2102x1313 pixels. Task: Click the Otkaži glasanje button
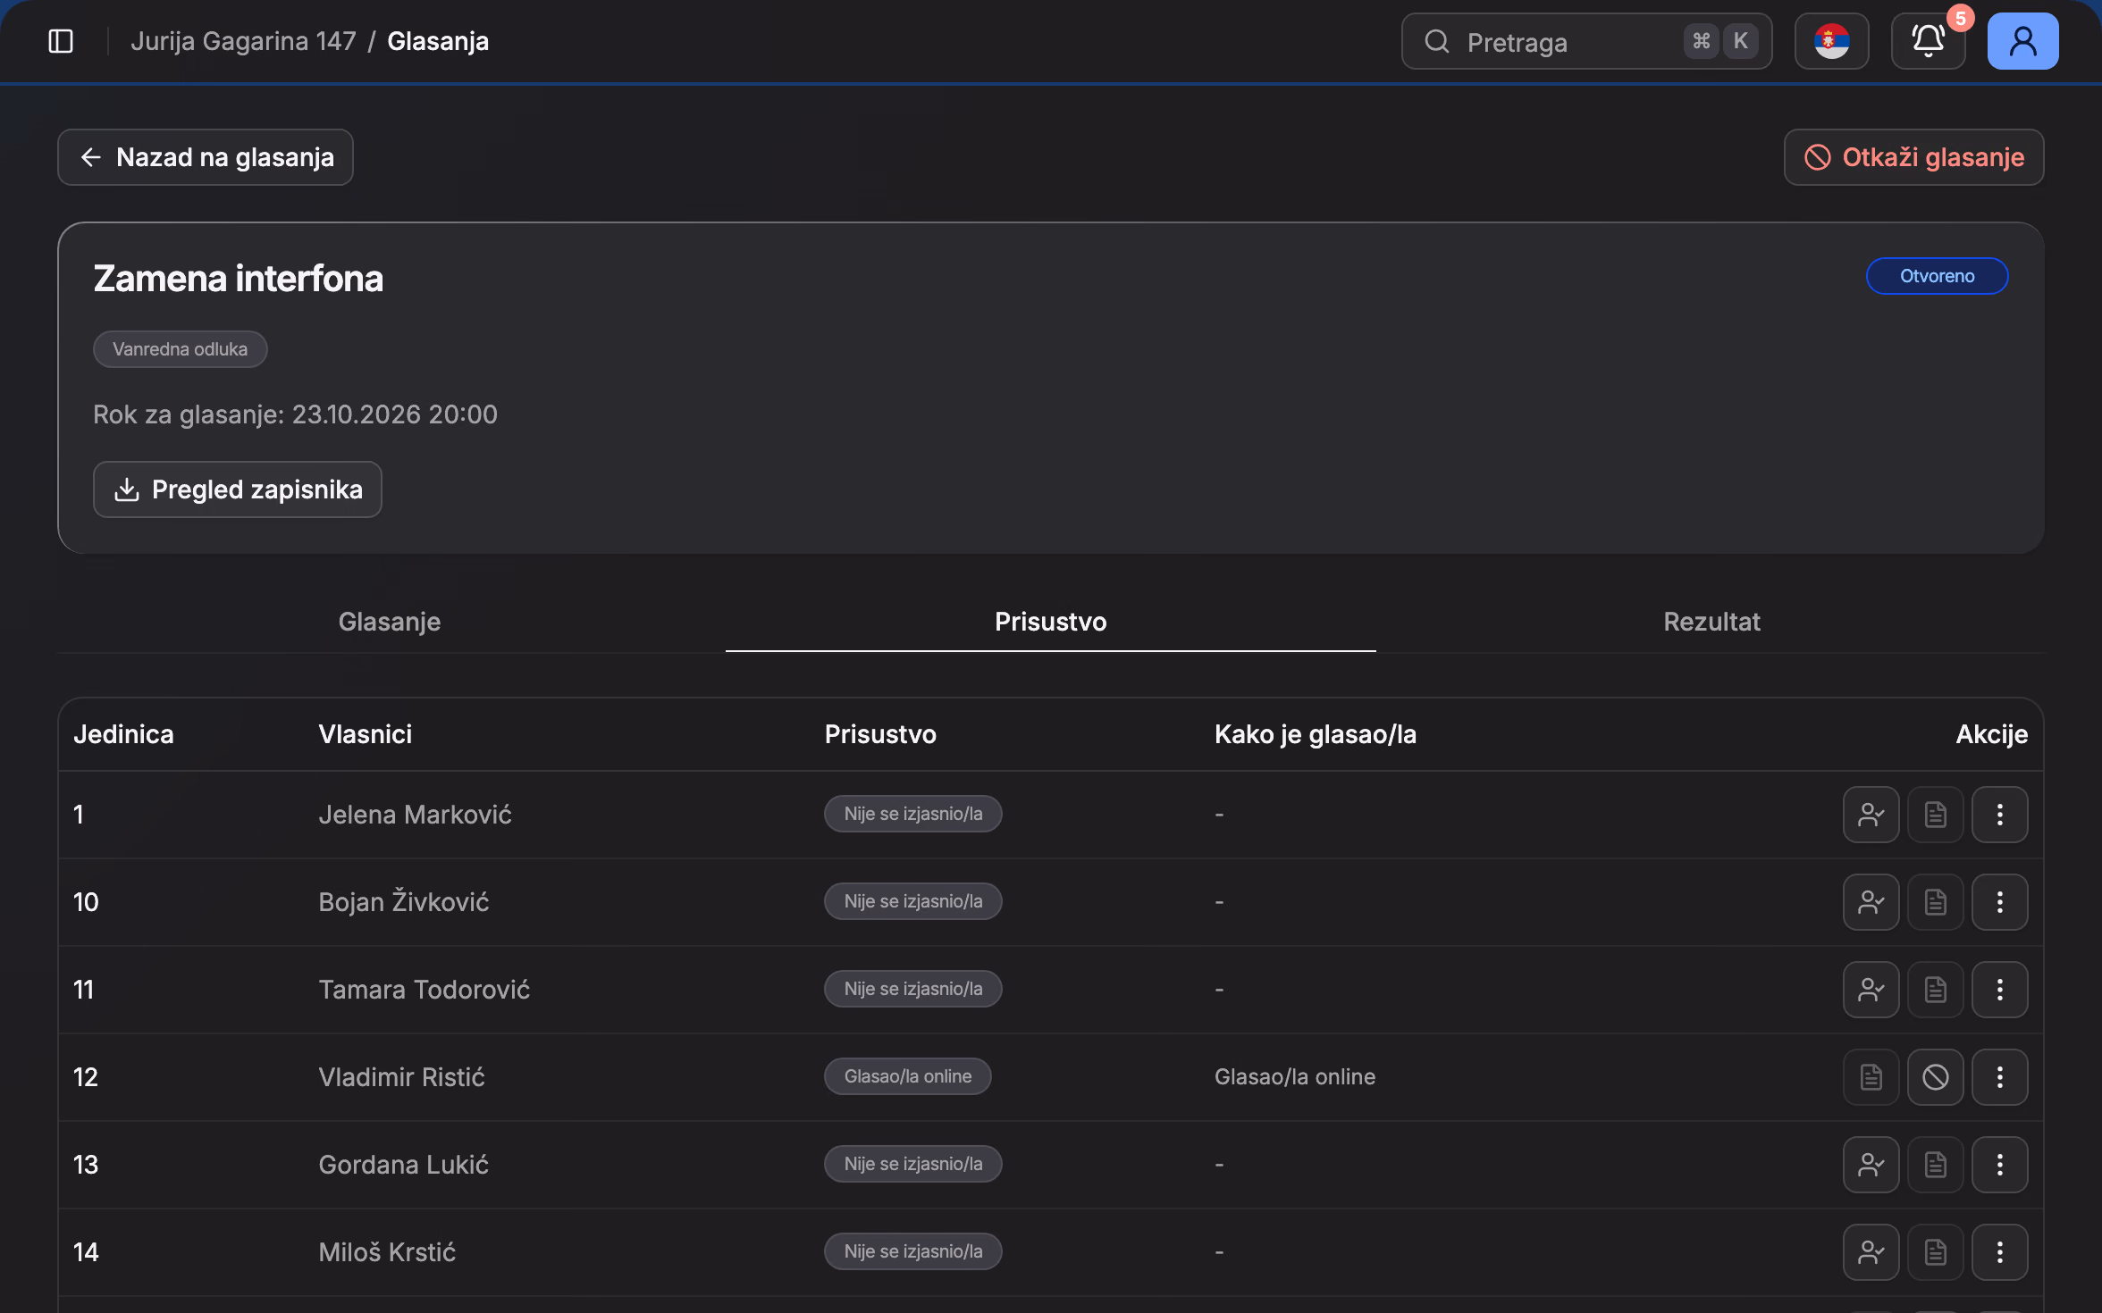coord(1913,157)
